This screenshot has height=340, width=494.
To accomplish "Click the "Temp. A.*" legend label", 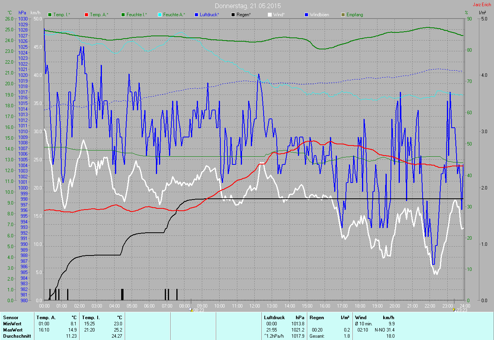I will pyautogui.click(x=99, y=15).
